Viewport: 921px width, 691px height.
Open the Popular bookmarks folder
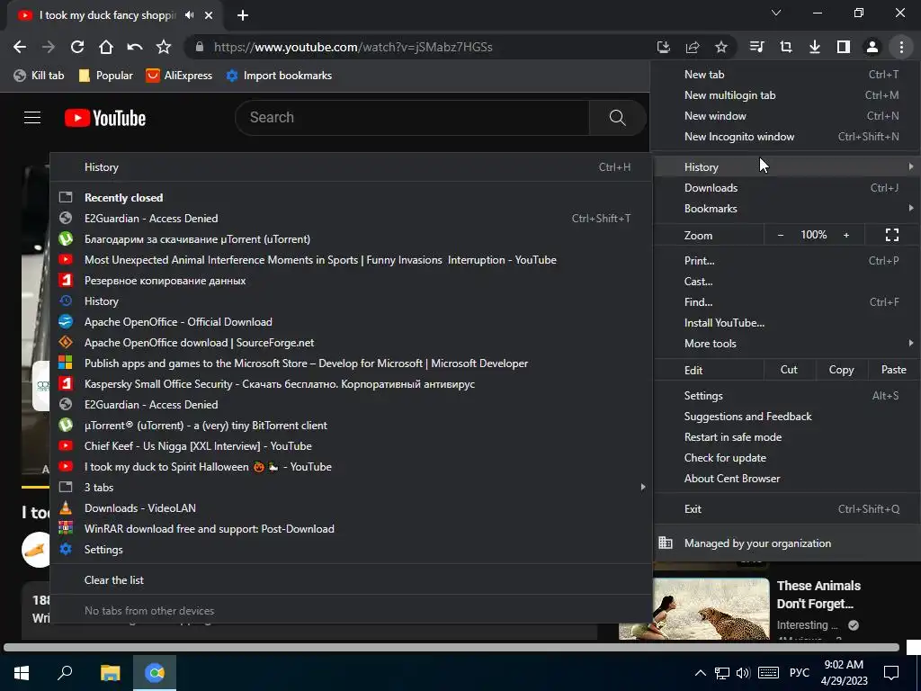click(106, 76)
